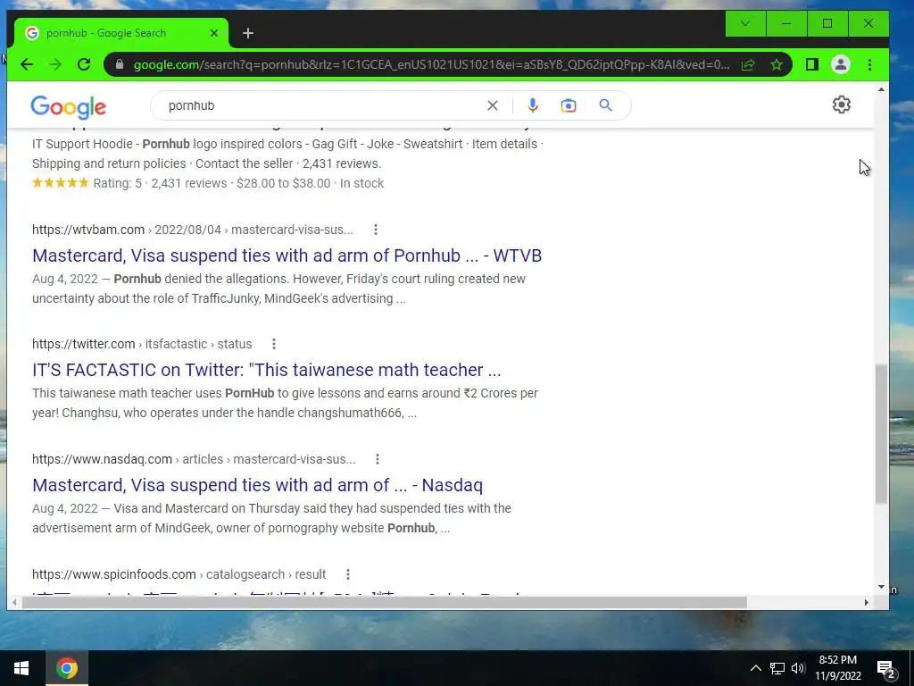
Task: Click the horizontal scroll right arrow
Action: (x=866, y=603)
